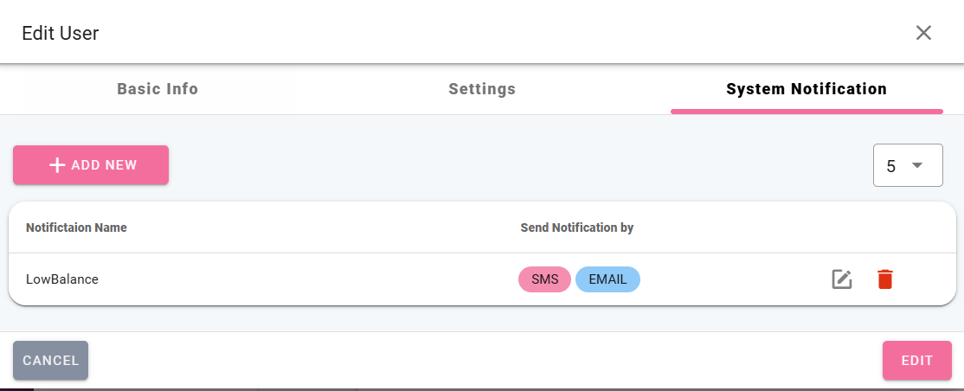Click the pink EDIT button
The width and height of the screenshot is (964, 391).
point(916,361)
